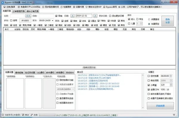179x118 pixels.
Task: Click the swap stations arrow button
Action: 28,16
